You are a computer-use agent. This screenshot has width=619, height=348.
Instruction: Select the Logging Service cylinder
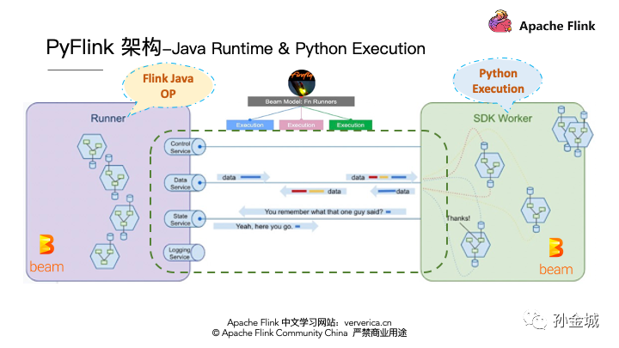(x=184, y=253)
